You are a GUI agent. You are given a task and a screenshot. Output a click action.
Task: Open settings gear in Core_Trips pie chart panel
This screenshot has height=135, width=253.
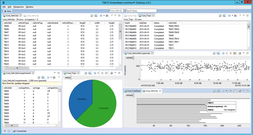tap(111, 73)
